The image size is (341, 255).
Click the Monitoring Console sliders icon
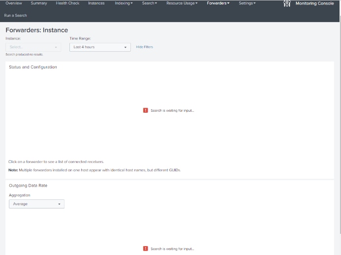287,3
